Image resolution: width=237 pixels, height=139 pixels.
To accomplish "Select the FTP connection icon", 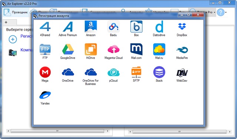I will 45,49.
